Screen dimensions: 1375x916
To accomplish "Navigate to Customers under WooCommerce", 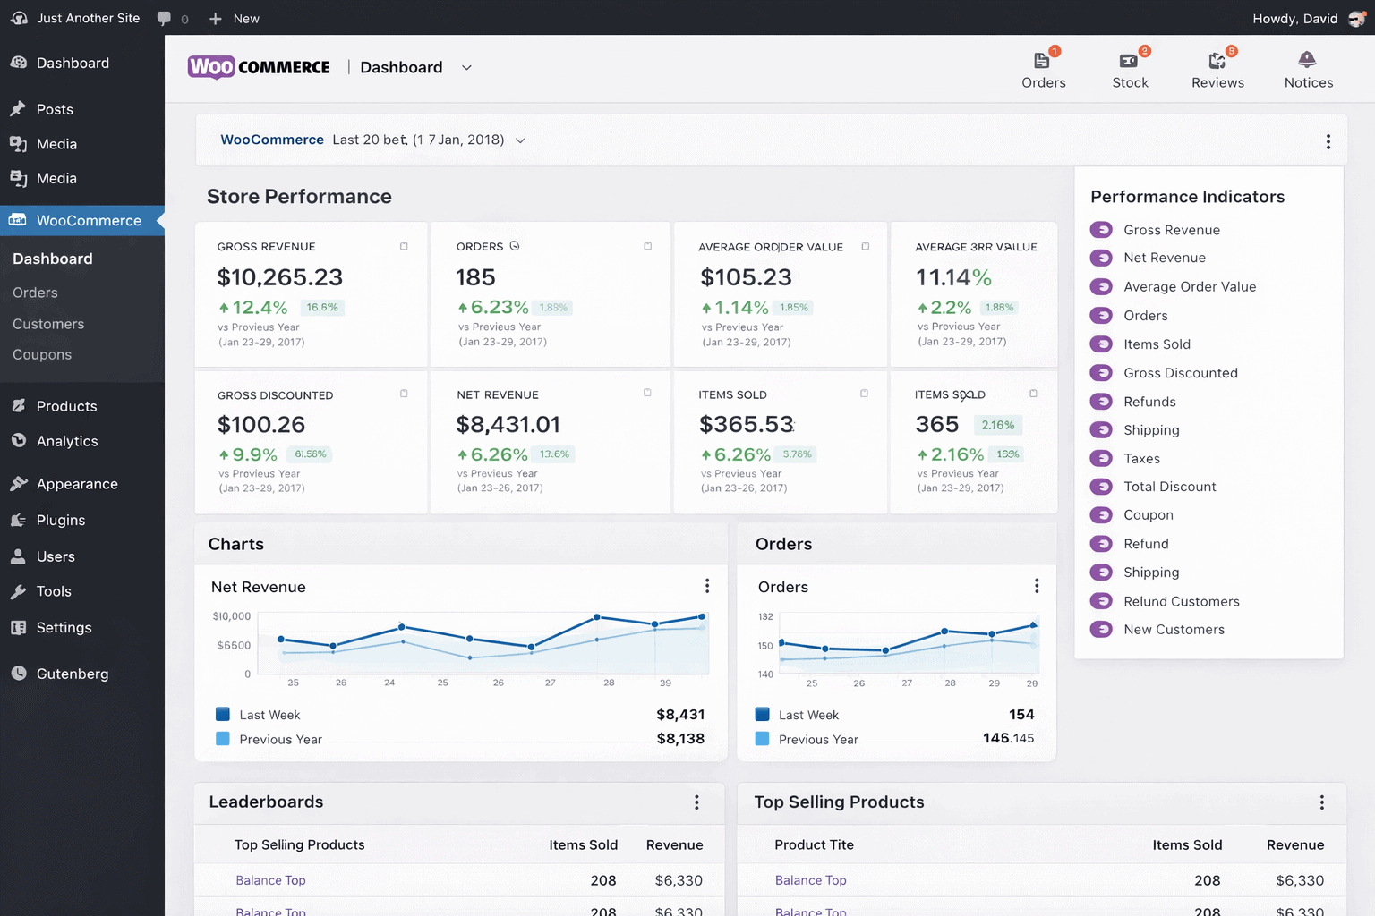I will coord(48,324).
